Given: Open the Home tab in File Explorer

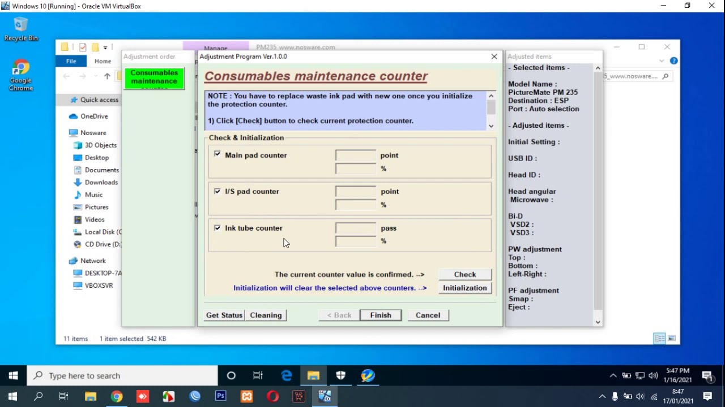Looking at the screenshot, I should click(103, 61).
